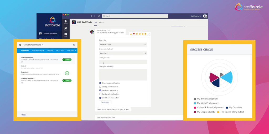Click the Objectives overview row title
The image size is (269, 134).
pyautogui.click(x=24, y=72)
